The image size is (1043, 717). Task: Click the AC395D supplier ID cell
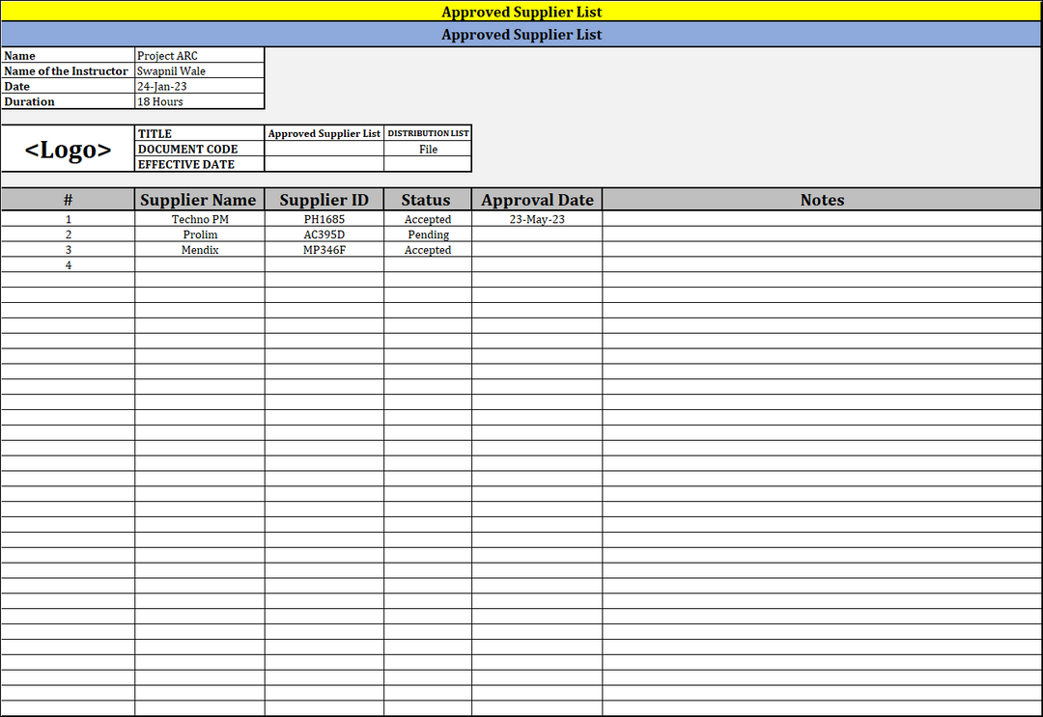pos(324,235)
